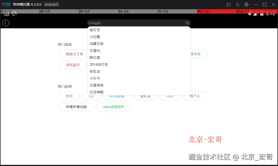This screenshot has height=166, width=278.
Task: Tap the 饿了么 hot app tag
Action: coord(195,96)
